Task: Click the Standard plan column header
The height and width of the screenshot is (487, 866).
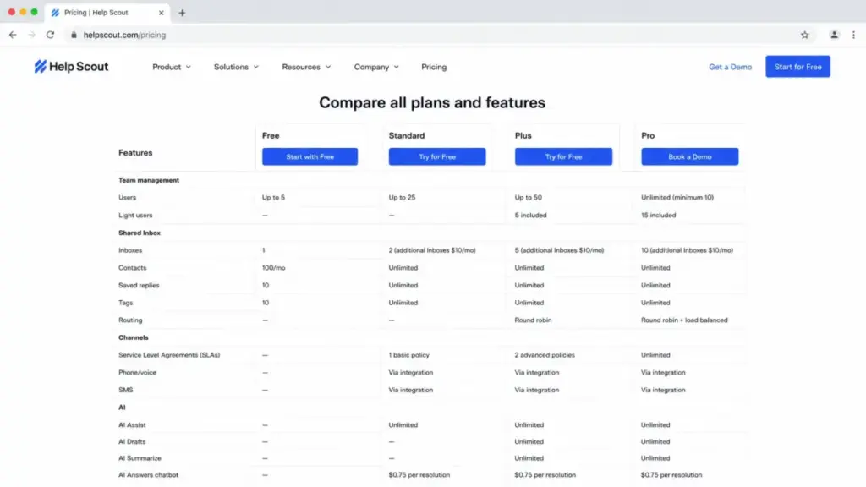Action: pyautogui.click(x=407, y=135)
